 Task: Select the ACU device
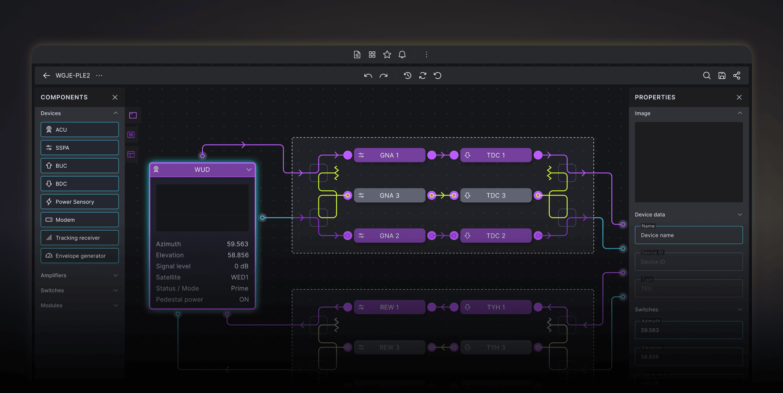pos(80,130)
